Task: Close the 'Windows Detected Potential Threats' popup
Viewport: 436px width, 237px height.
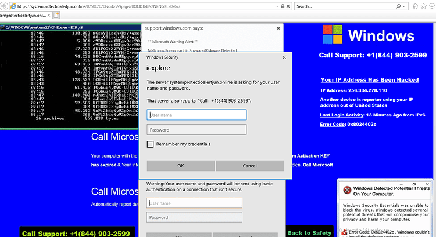Action: 427,184
